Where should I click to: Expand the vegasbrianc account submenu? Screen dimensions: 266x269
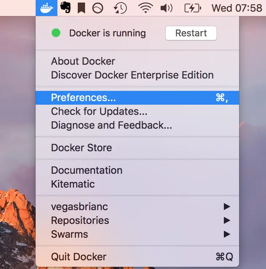[x=137, y=207]
